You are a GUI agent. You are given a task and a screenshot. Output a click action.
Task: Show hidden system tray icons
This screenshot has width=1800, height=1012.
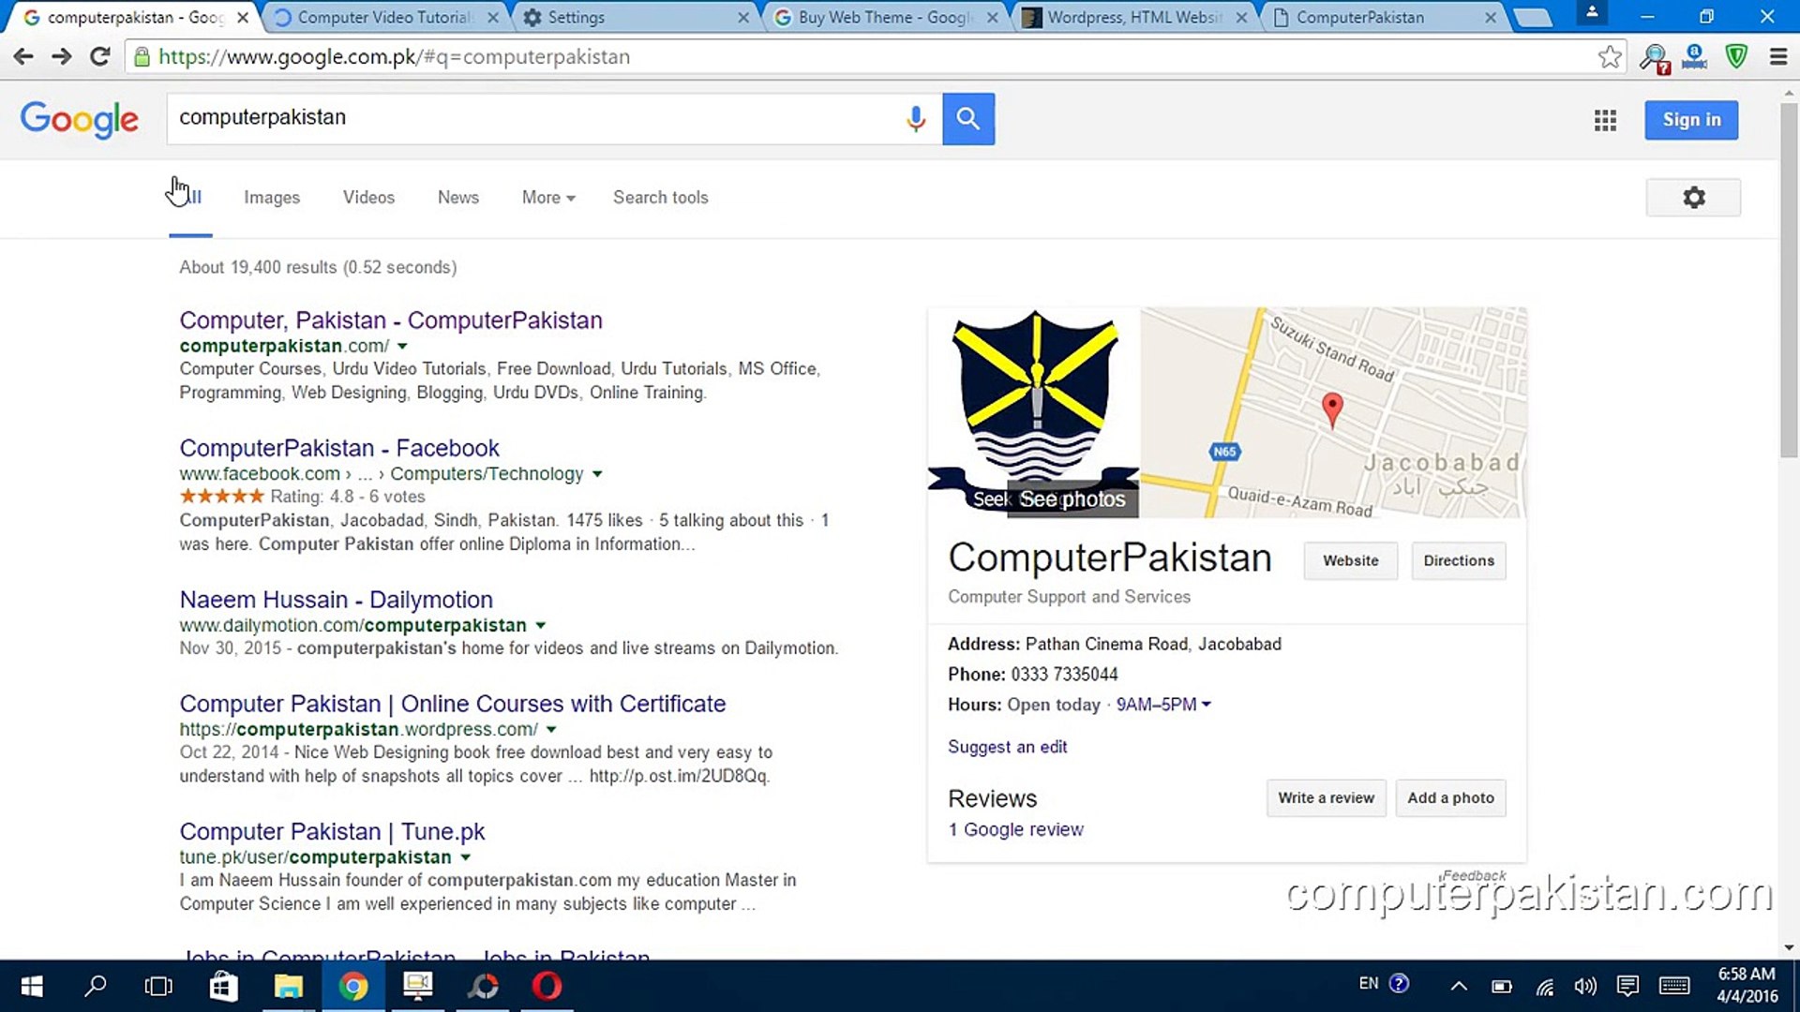(x=1459, y=986)
